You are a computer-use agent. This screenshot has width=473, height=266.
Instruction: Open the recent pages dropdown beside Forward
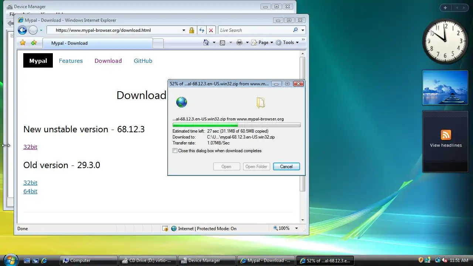41,30
